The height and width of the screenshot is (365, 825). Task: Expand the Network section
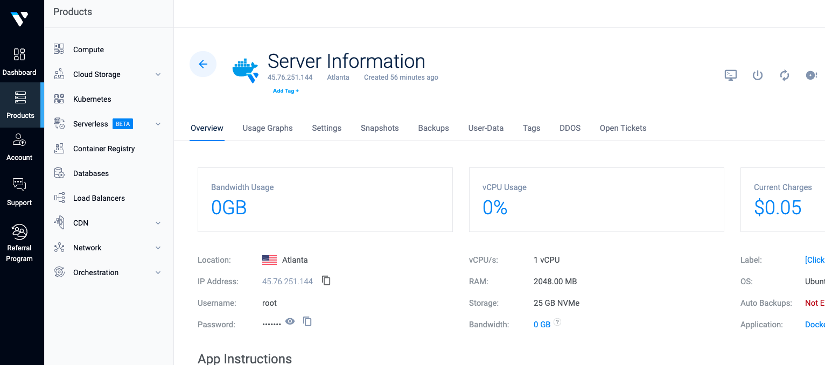[x=158, y=248]
